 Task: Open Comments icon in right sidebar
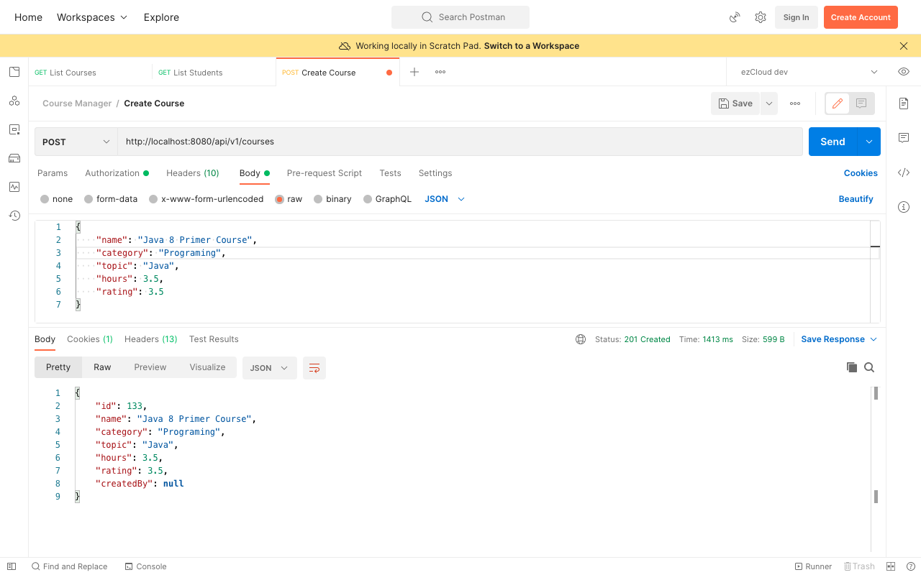coord(904,138)
